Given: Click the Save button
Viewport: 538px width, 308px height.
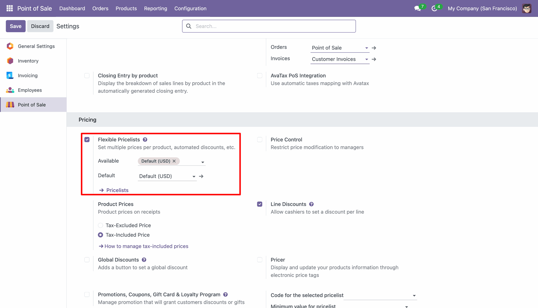Looking at the screenshot, I should pyautogui.click(x=16, y=26).
